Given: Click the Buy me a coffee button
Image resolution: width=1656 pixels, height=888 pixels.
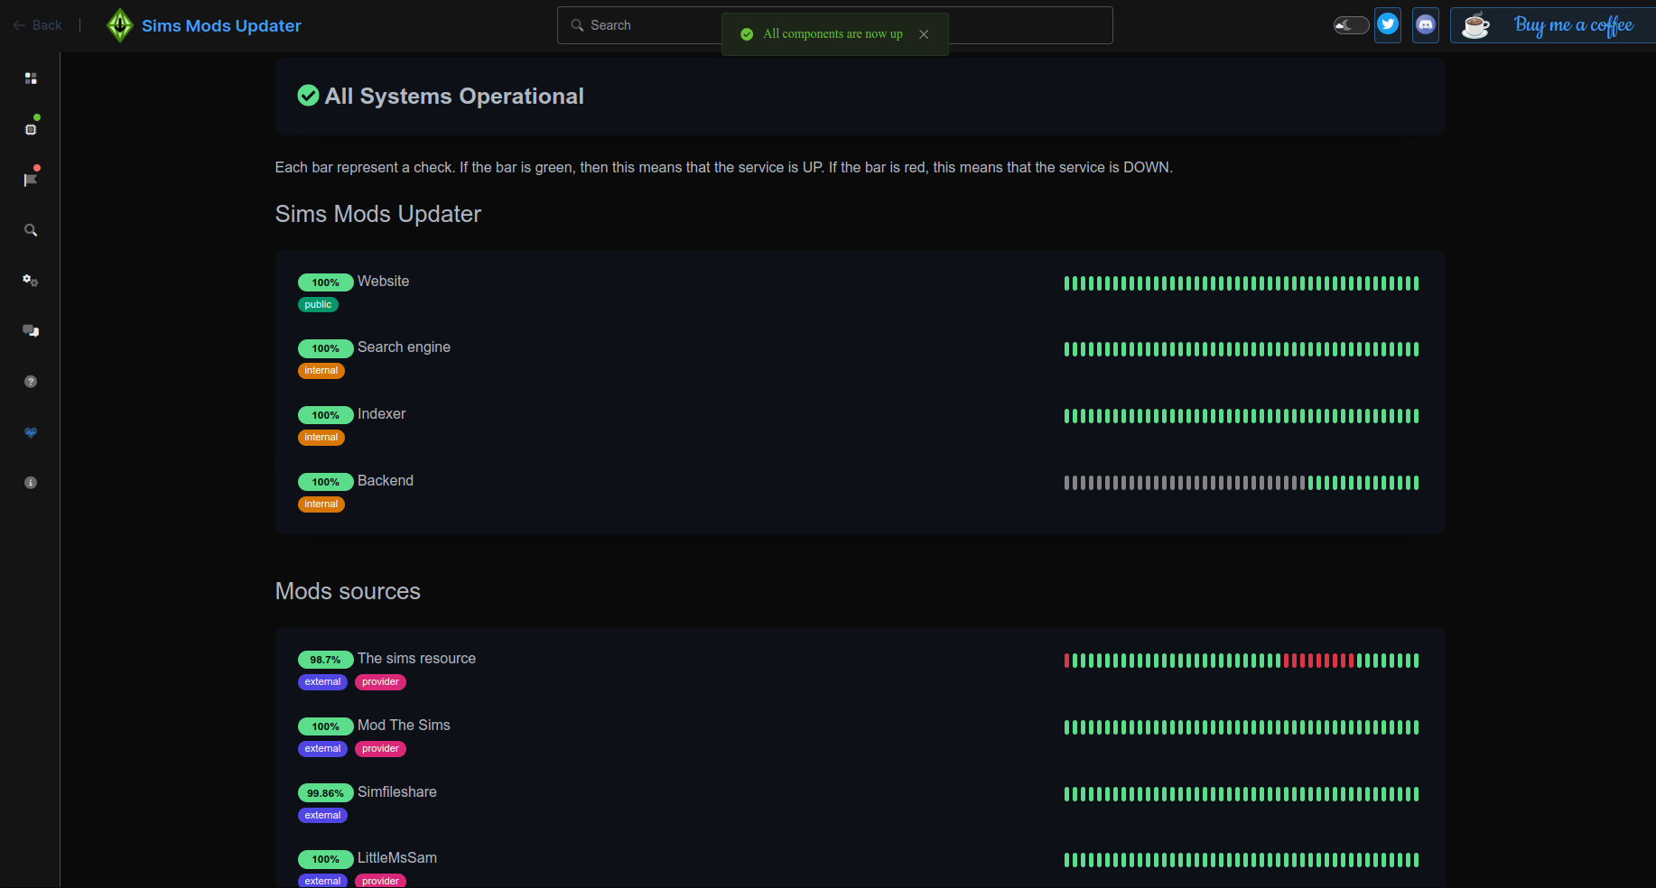Looking at the screenshot, I should 1553,25.
